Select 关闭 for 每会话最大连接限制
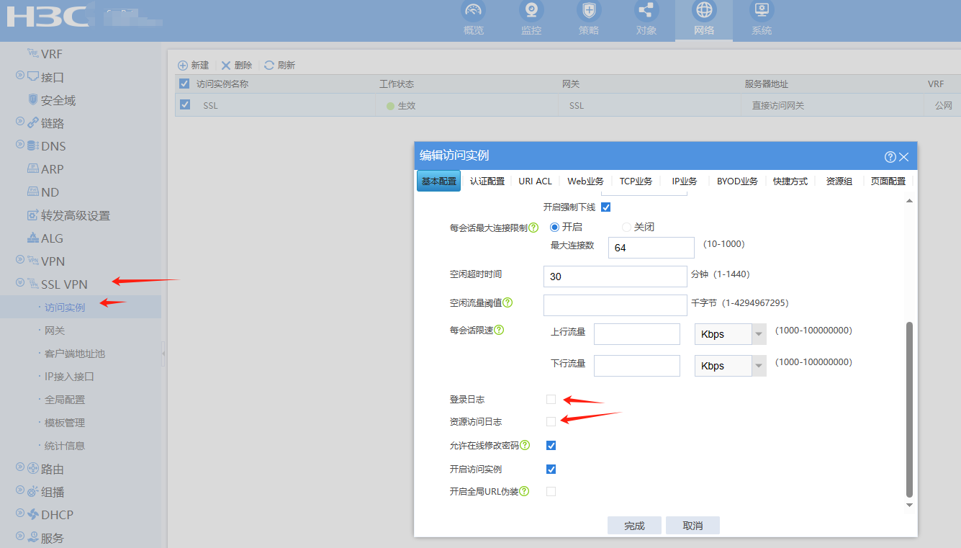961x548 pixels. coord(626,227)
